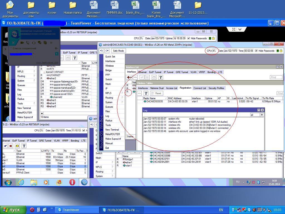285x214 pixels.
Task: Click the undo arrow in the BASE1 WinBox toolbar
Action: pos(102,51)
